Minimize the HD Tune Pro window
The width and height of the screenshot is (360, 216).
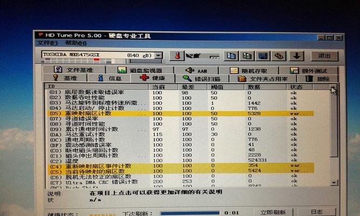pyautogui.click(x=322, y=37)
